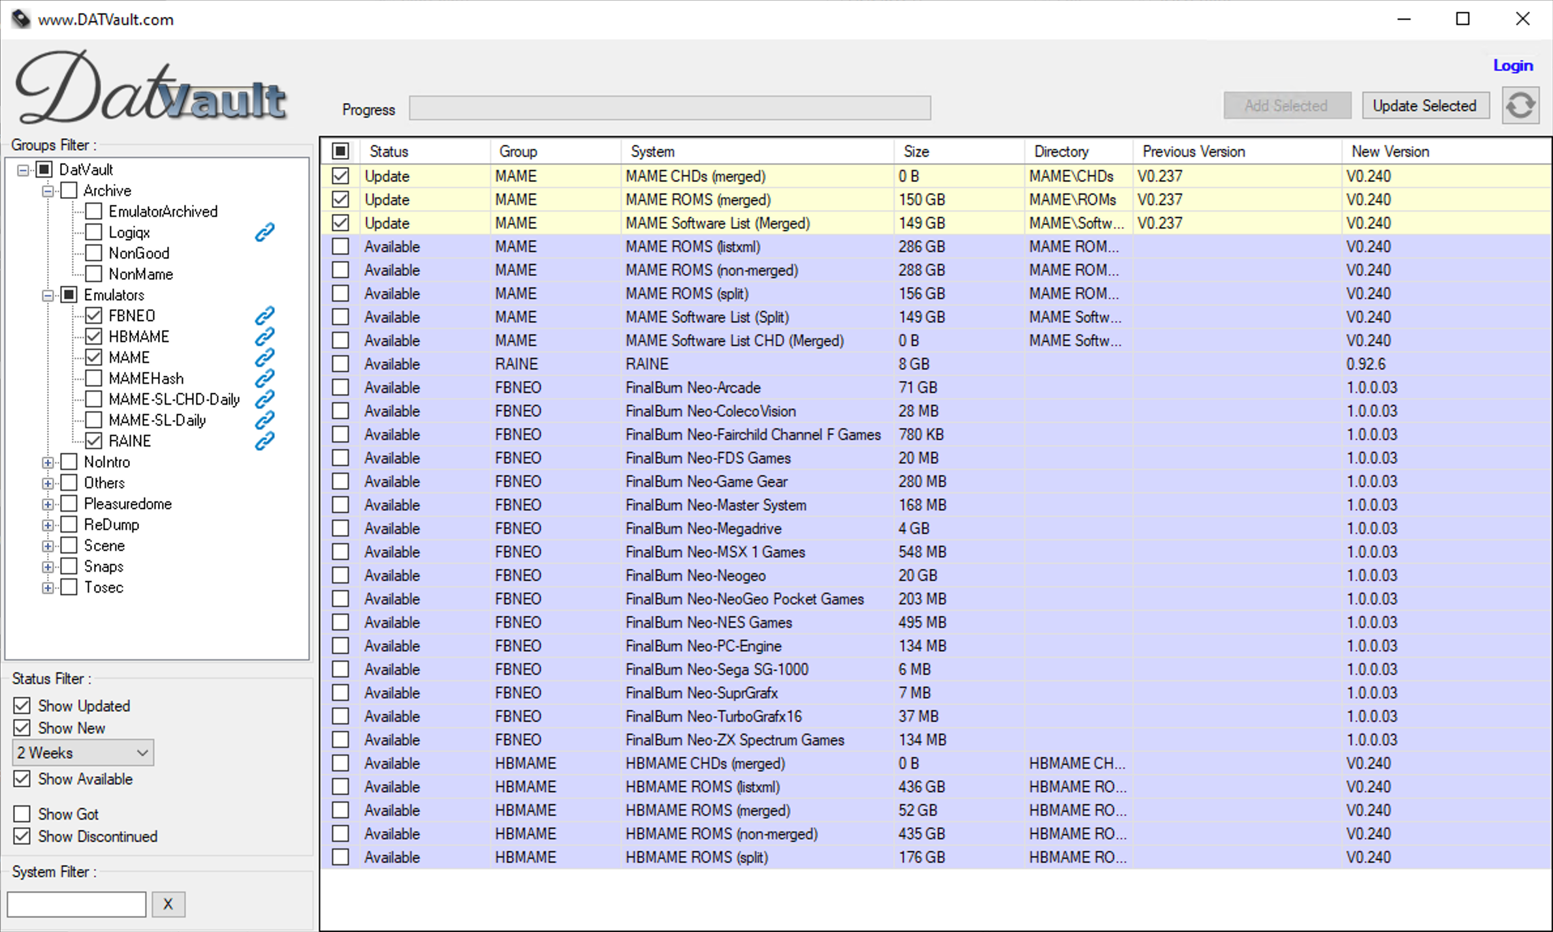Click the Login link
The width and height of the screenshot is (1553, 932).
tap(1513, 65)
